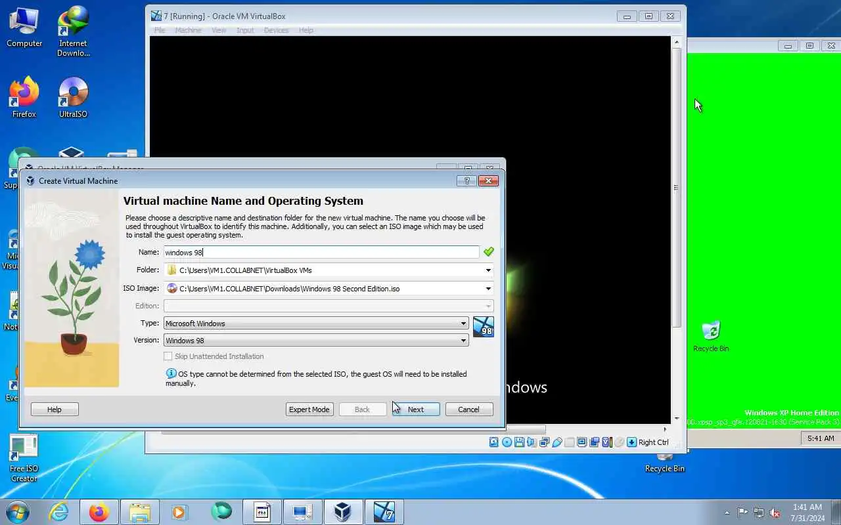Image resolution: width=841 pixels, height=525 pixels.
Task: Expand the Folder path dropdown
Action: click(x=488, y=270)
